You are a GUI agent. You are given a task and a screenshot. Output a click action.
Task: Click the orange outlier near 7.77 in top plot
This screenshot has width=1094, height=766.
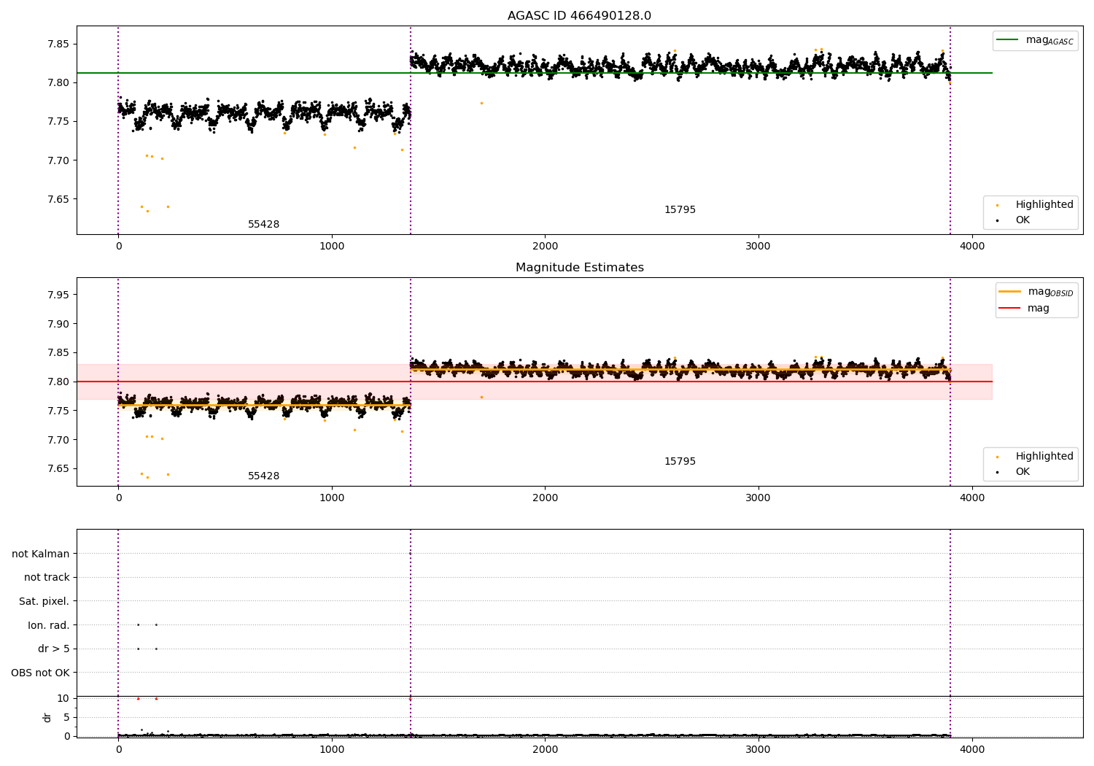(x=481, y=103)
